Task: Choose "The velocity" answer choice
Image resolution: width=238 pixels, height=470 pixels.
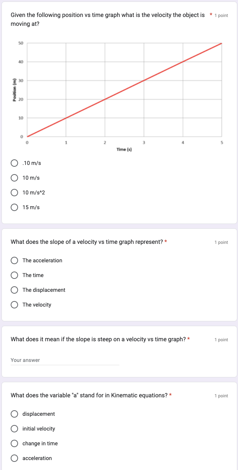Action: tap(14, 304)
